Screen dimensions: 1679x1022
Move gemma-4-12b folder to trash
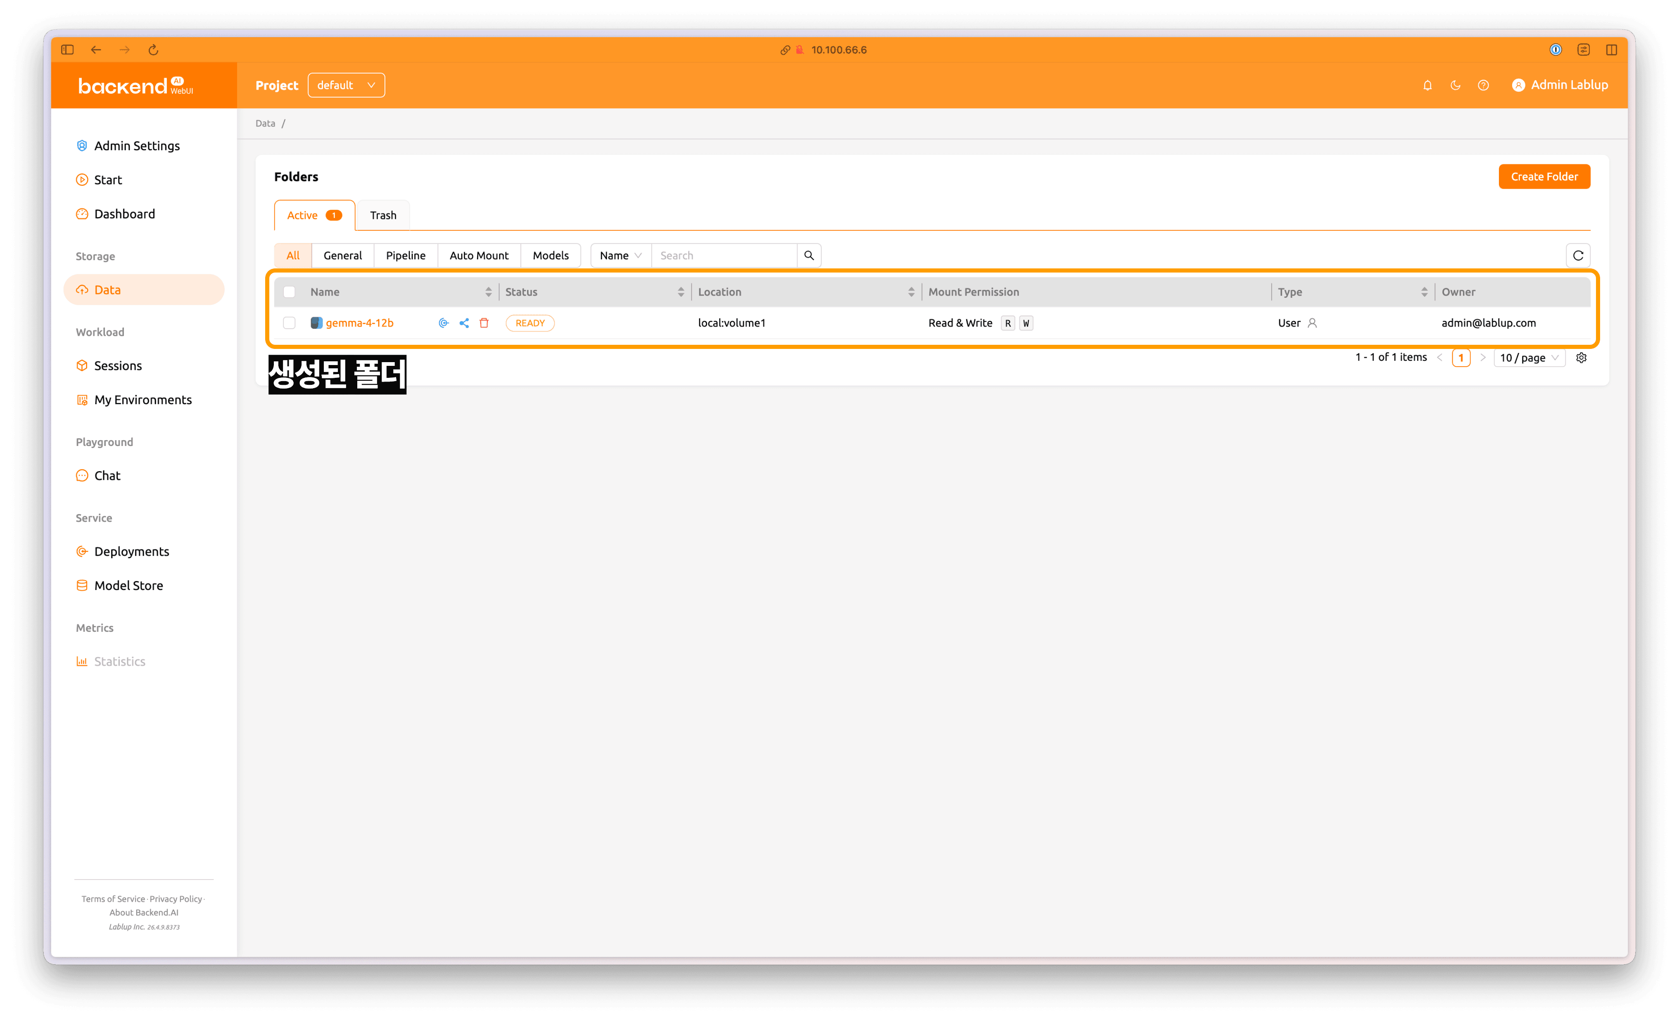[x=484, y=323]
